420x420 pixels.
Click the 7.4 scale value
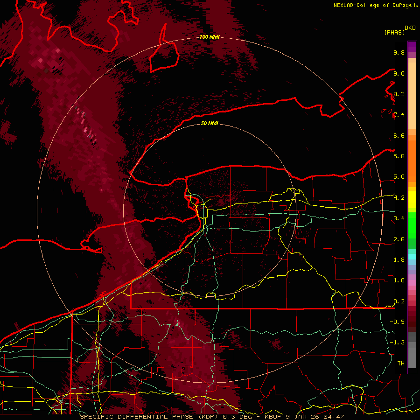[x=399, y=115]
